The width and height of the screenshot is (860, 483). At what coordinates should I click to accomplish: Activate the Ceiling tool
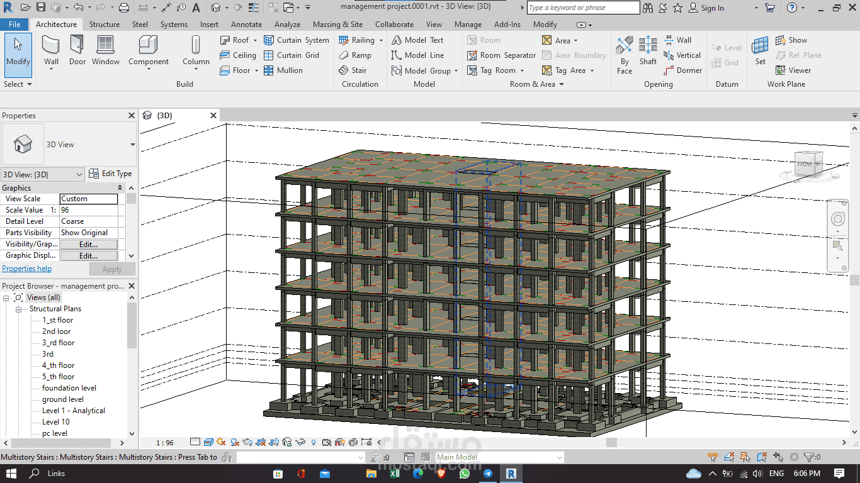237,55
